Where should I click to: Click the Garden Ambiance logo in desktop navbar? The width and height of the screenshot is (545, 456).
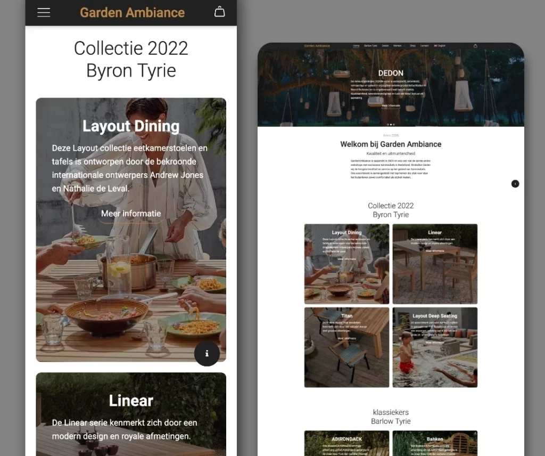coord(317,46)
